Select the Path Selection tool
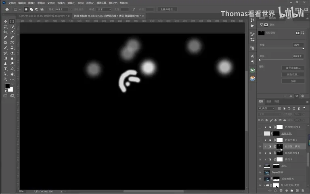310x194 pixels. coord(5,74)
